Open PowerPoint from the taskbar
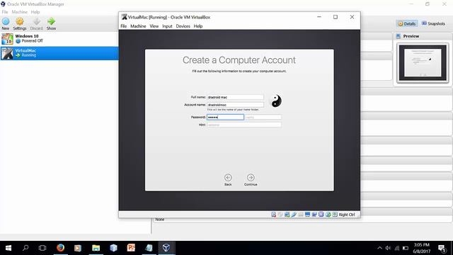453x255 pixels. pyautogui.click(x=131, y=248)
